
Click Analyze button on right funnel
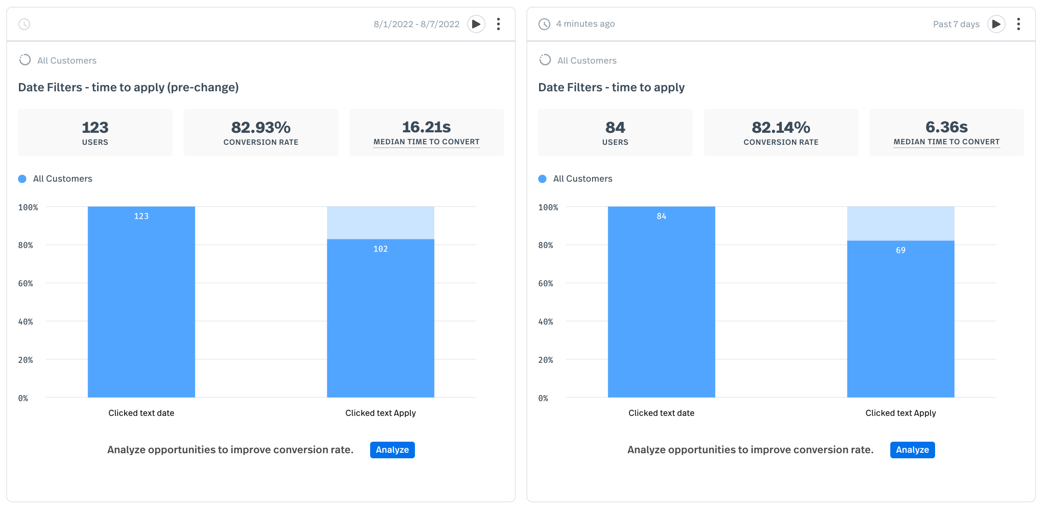point(912,450)
